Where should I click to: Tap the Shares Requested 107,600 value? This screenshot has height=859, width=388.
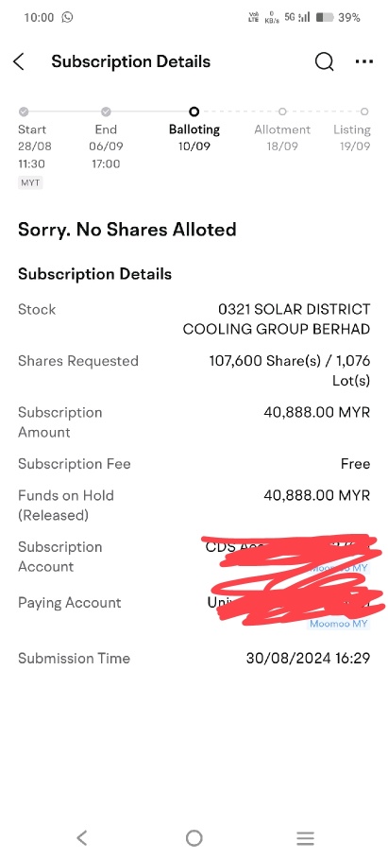(x=290, y=370)
